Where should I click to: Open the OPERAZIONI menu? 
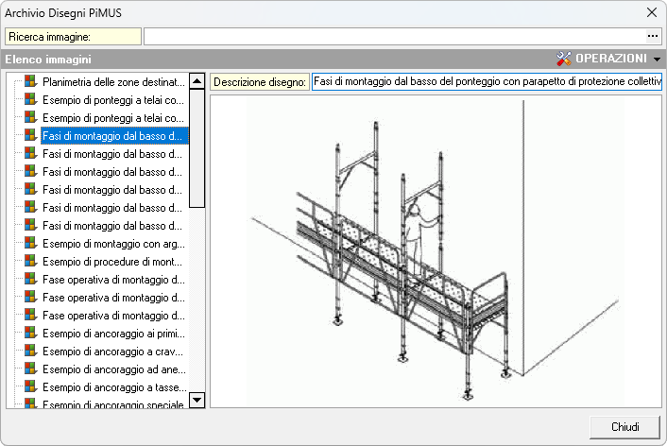point(611,59)
